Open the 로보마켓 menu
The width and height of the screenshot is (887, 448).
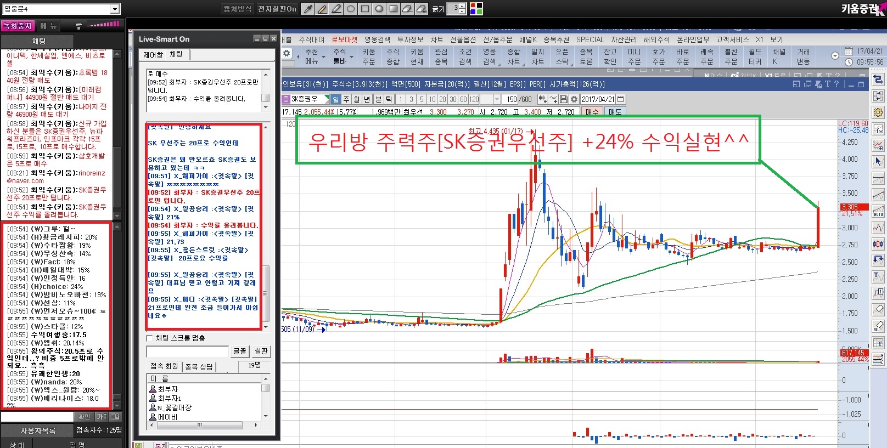pos(344,39)
